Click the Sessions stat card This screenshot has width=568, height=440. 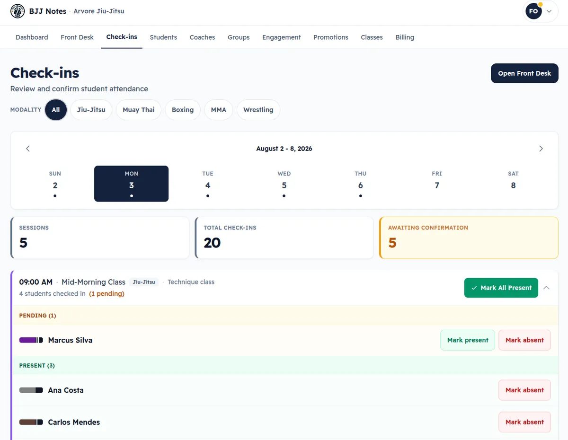tap(100, 238)
